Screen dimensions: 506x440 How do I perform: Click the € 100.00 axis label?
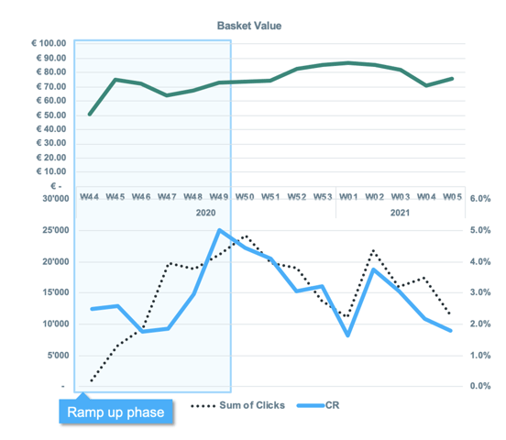(49, 43)
